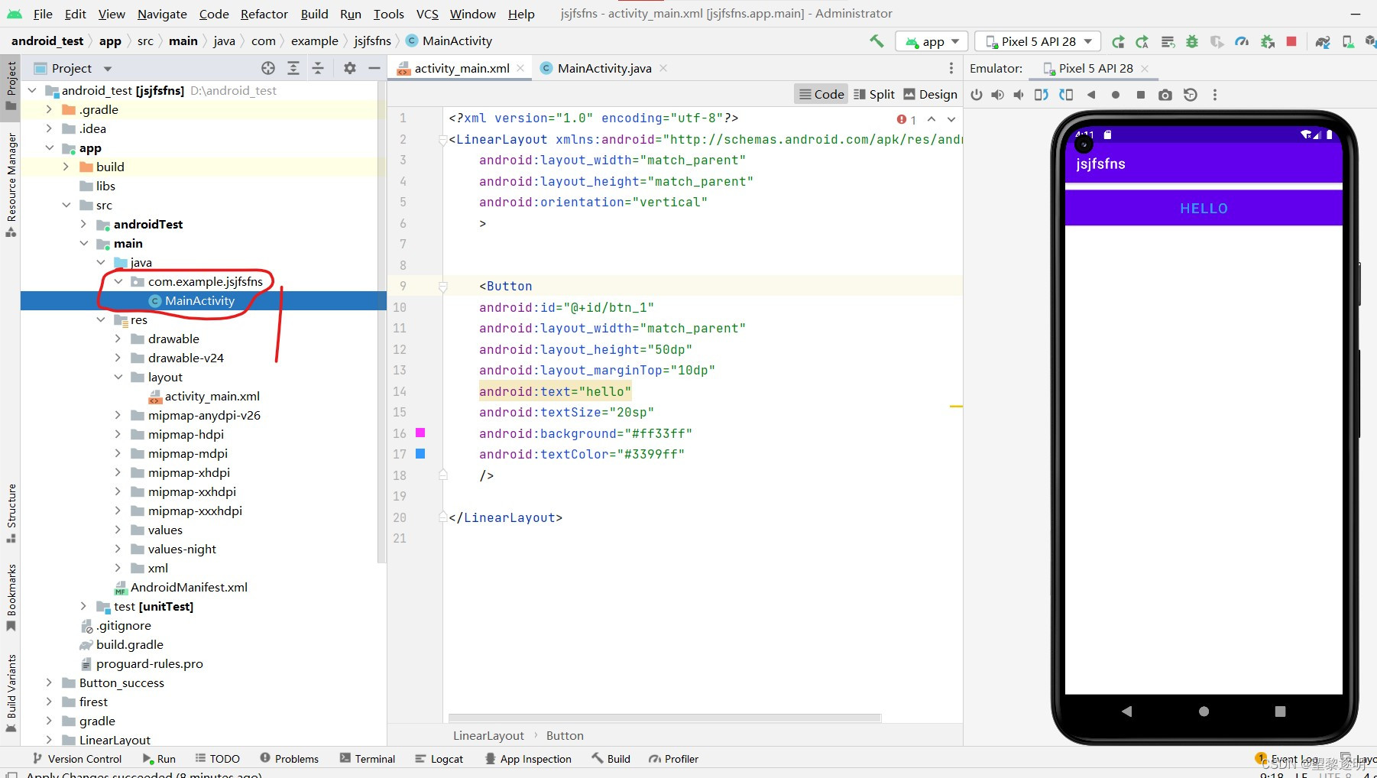The height and width of the screenshot is (778, 1377).
Task: Click Expand All icon in Project panel
Action: pos(293,68)
